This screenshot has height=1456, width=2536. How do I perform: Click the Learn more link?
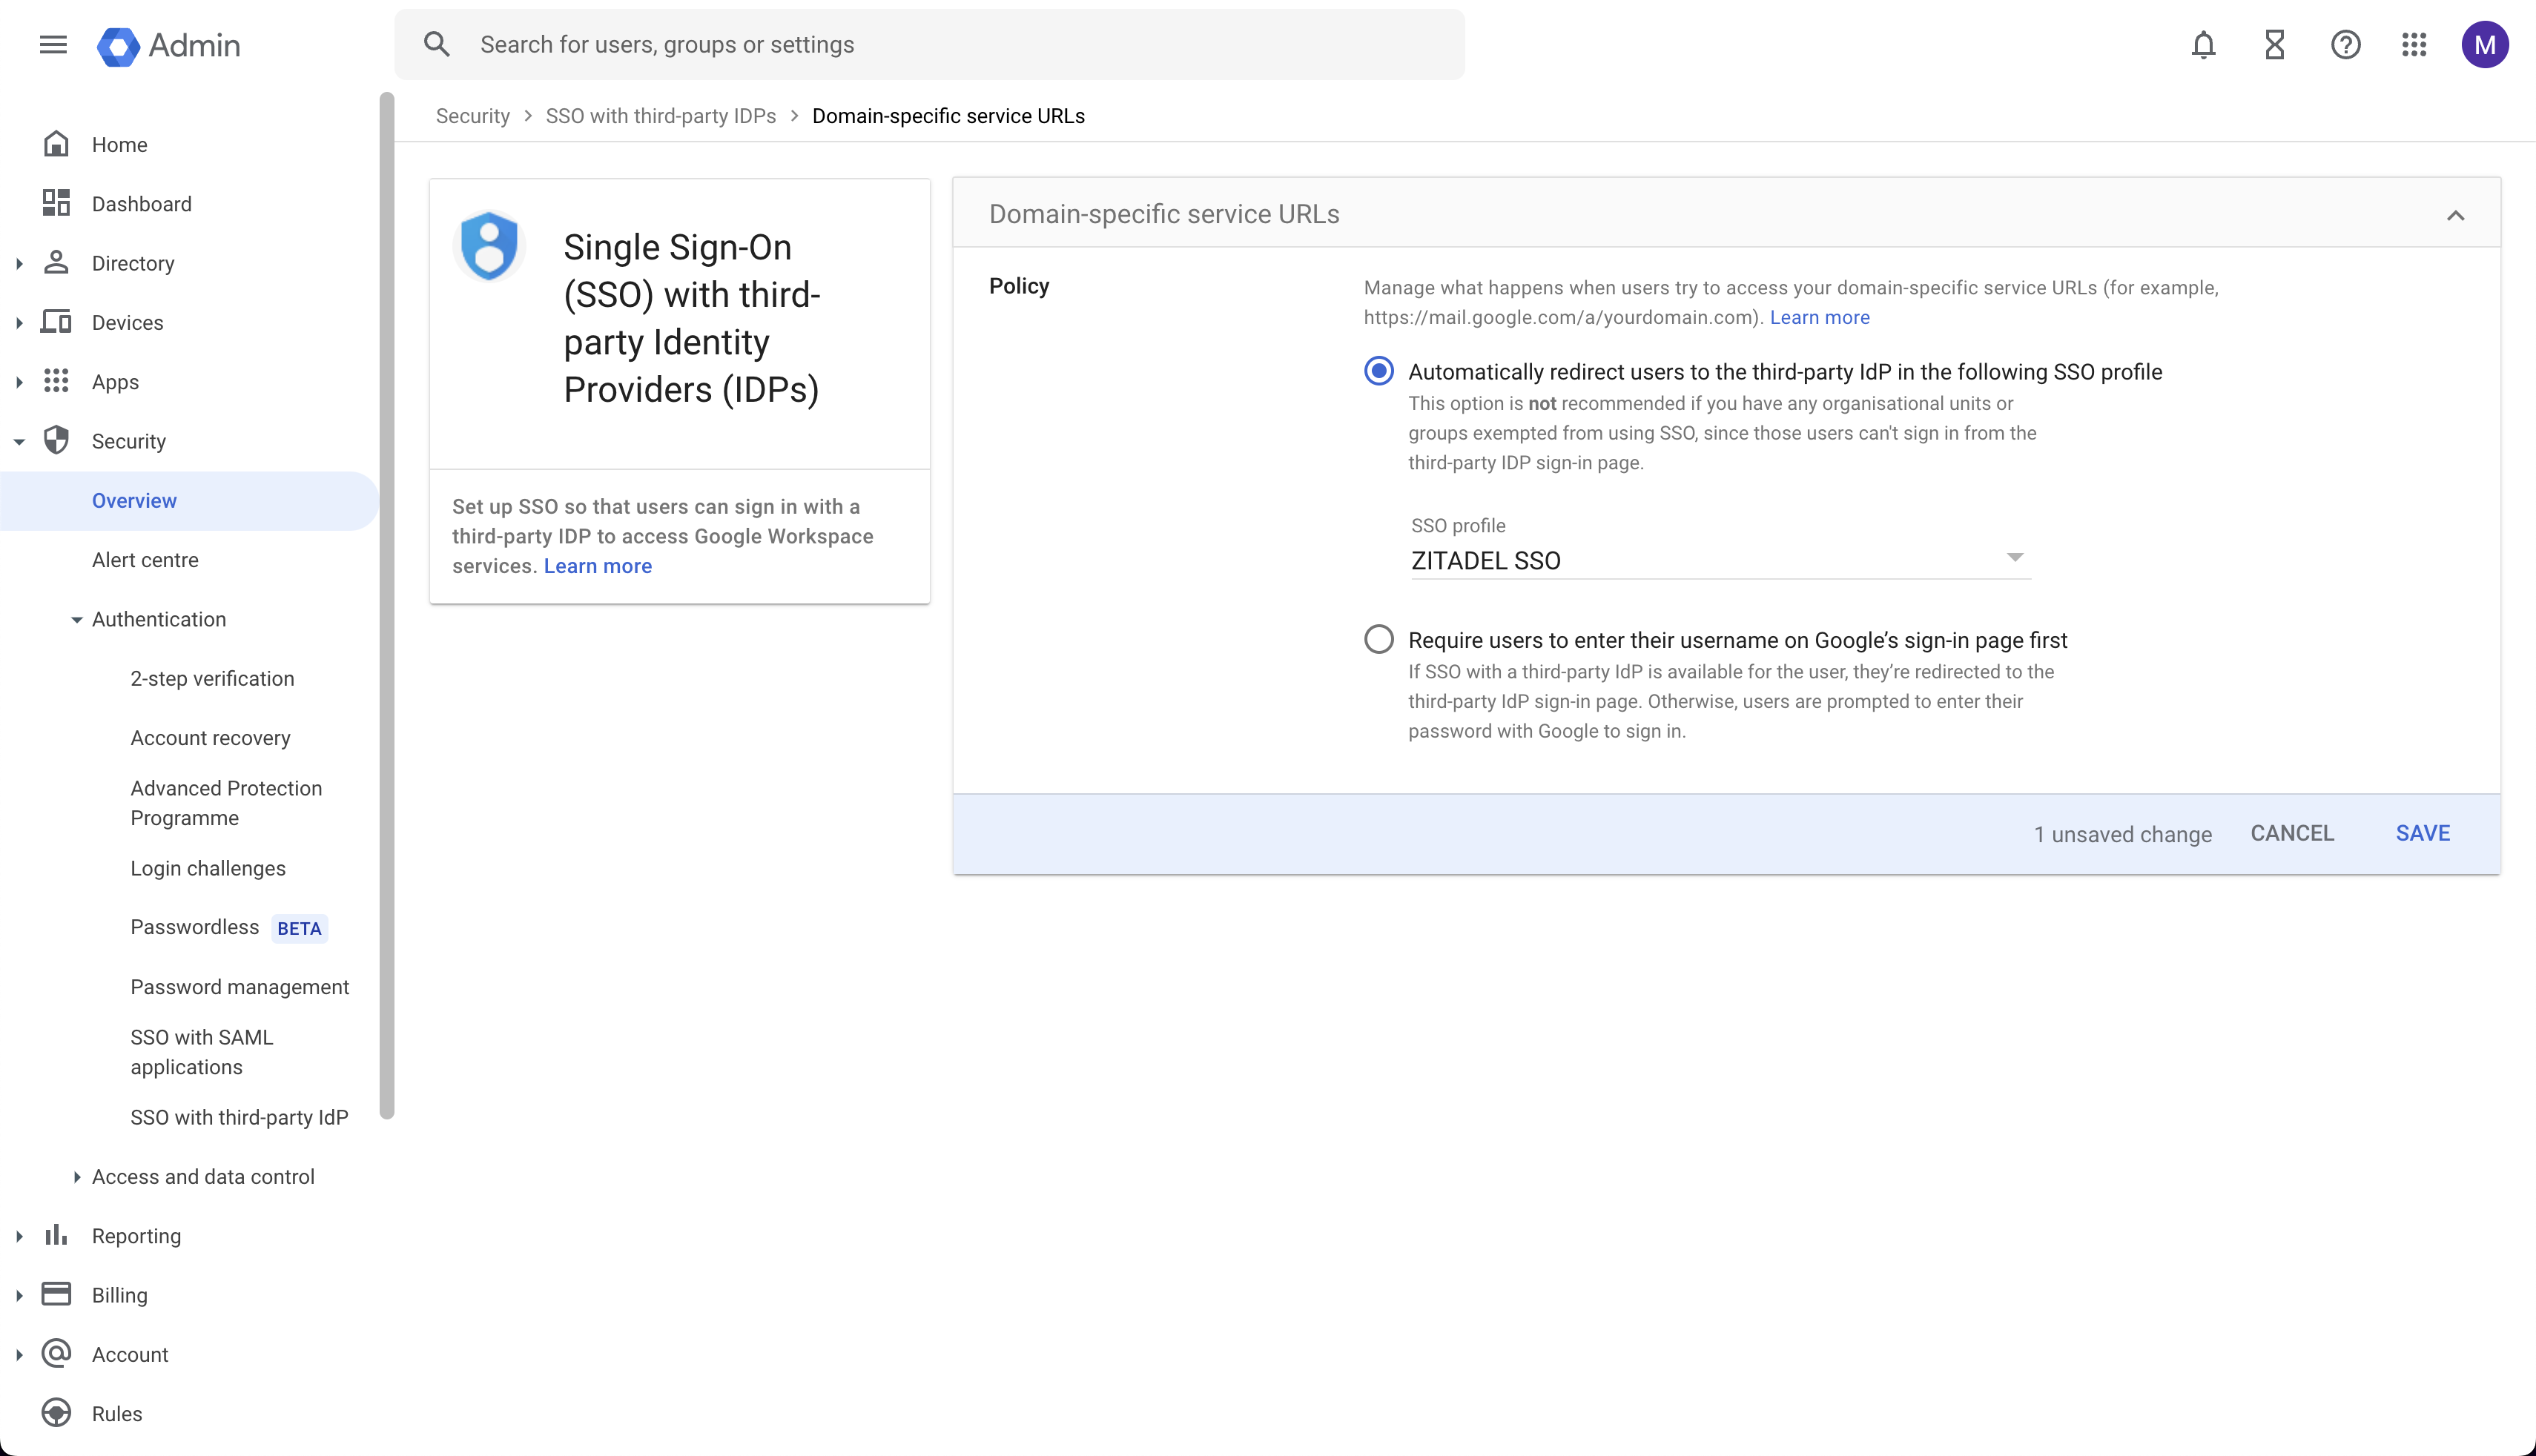pos(1818,317)
